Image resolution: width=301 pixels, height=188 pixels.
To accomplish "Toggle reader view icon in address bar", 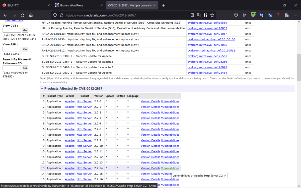I will [x=192, y=15].
